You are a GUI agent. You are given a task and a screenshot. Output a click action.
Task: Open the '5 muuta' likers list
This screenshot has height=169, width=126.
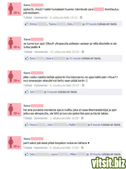coord(52,92)
